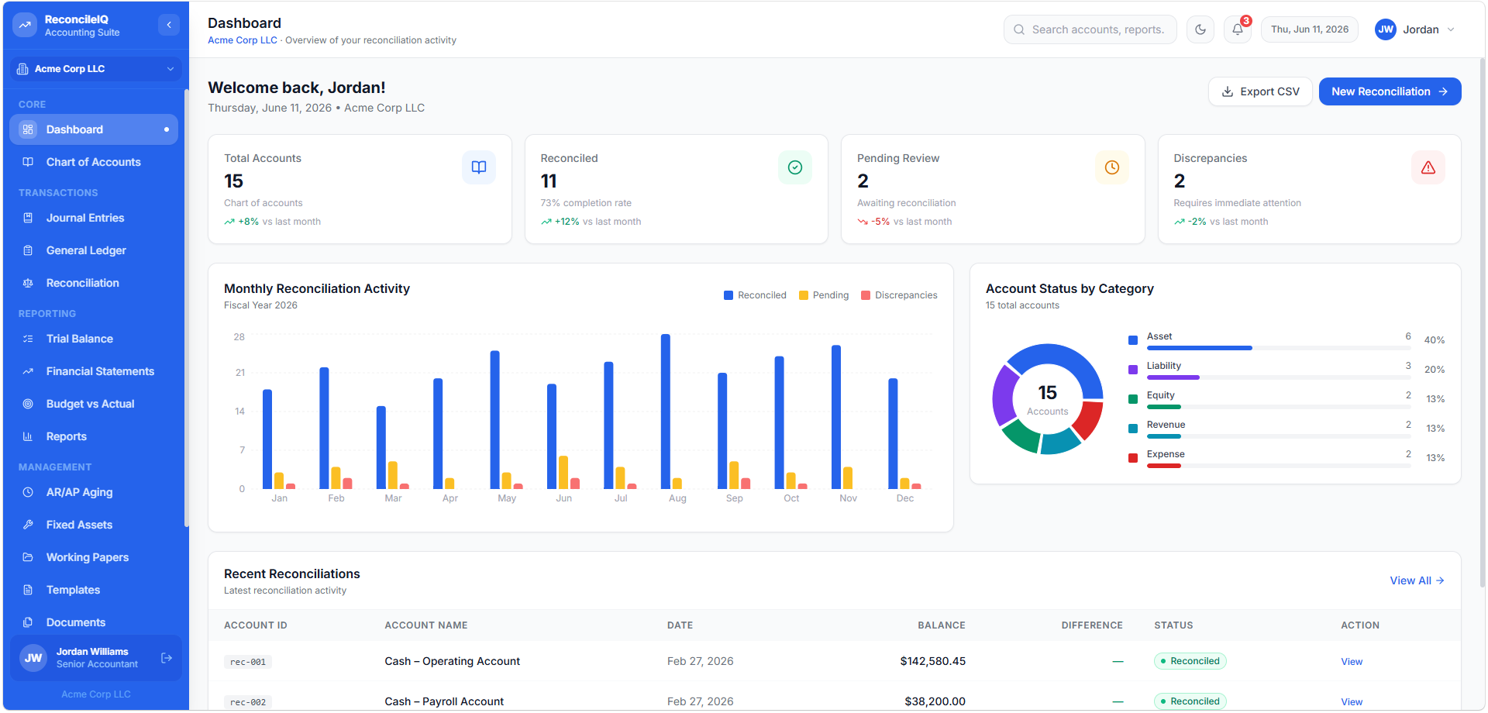Toggle dark mode with the moon icon
Screen dimensions: 1488x713
[x=1200, y=29]
